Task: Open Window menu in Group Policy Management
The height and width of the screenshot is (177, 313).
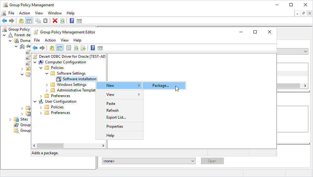Action: click(x=55, y=13)
